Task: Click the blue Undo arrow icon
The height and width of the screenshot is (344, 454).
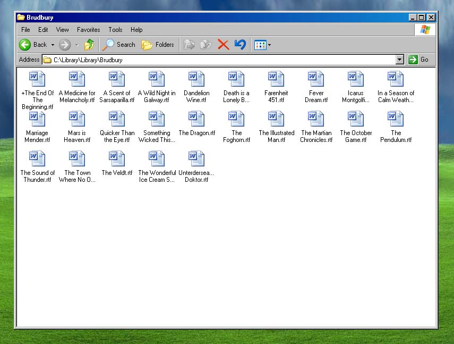Action: [x=240, y=45]
